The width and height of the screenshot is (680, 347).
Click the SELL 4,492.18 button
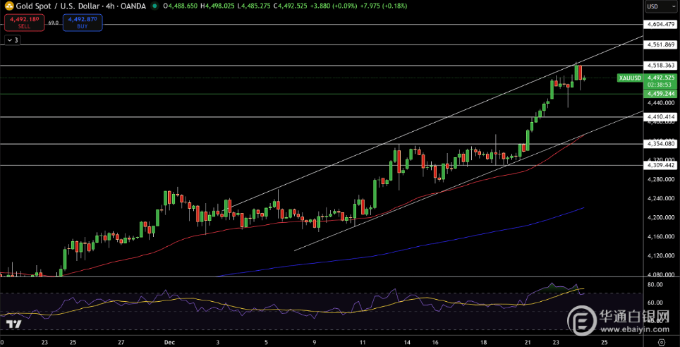coord(24,22)
